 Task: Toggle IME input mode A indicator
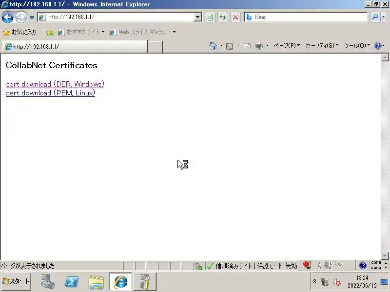coord(319,266)
